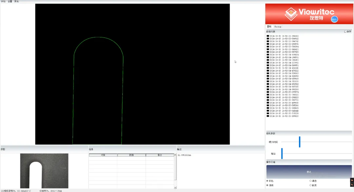This screenshot has height=192, width=354.
Task: Switch to the Backup tab
Action: (x=278, y=26)
